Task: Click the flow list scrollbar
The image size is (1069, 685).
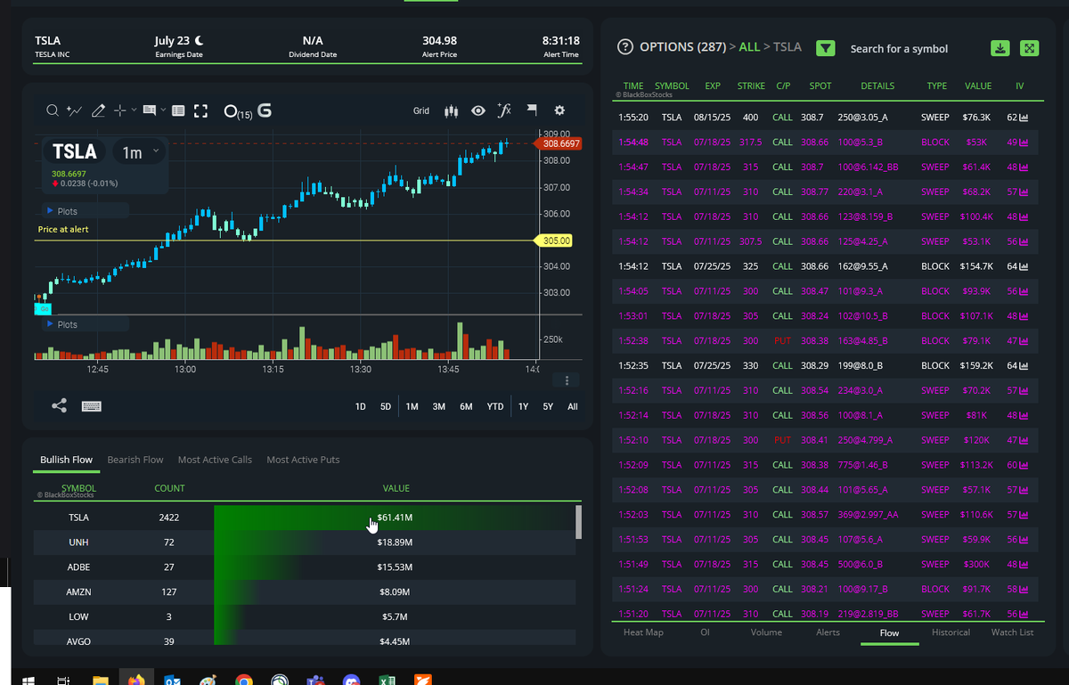Action: [x=579, y=522]
